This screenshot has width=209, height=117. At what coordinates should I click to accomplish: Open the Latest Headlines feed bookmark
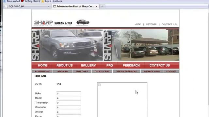click(x=52, y=1)
